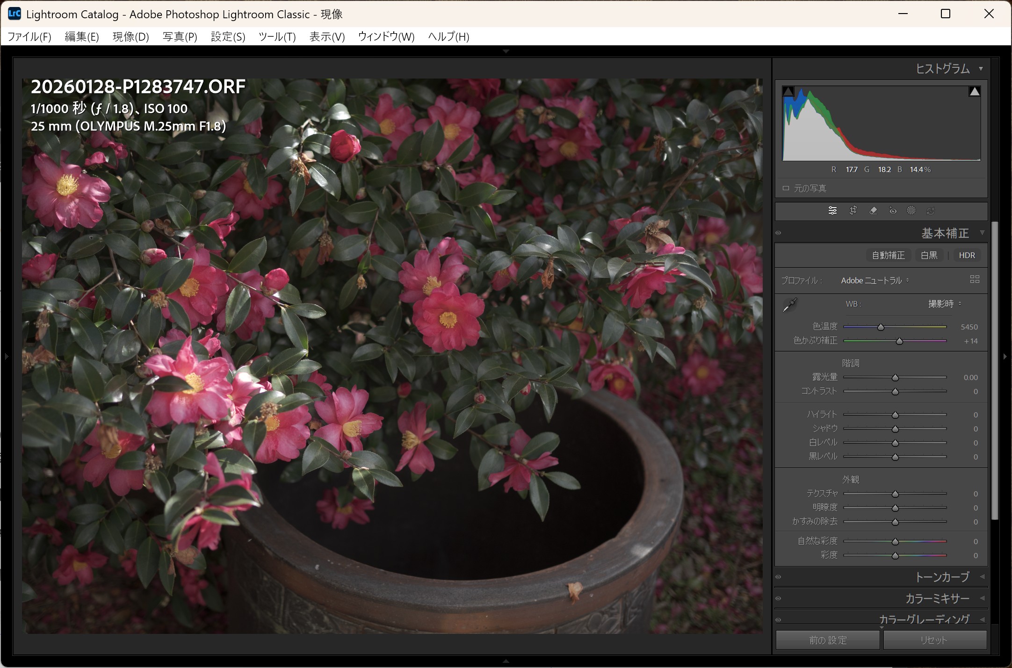Select the Remove eraser tool
Screen dimensions: 1012x668
coord(873,210)
